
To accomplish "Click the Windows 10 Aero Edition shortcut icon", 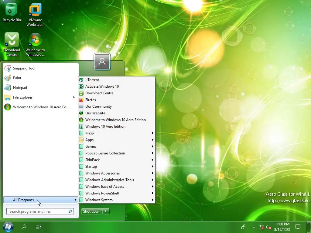I will pyautogui.click(x=81, y=127).
